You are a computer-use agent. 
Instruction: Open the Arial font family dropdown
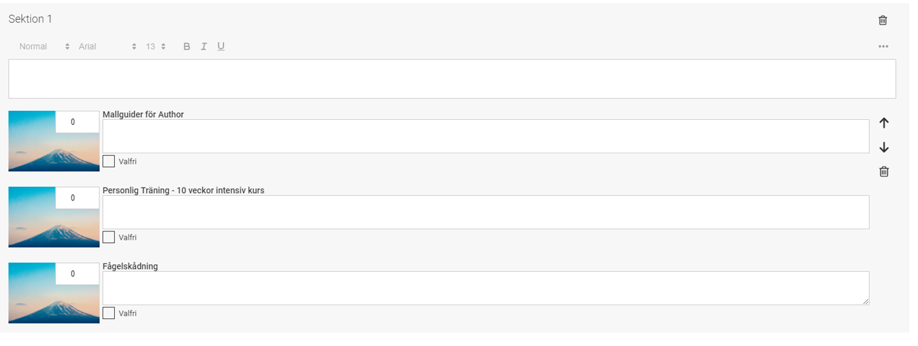(108, 46)
